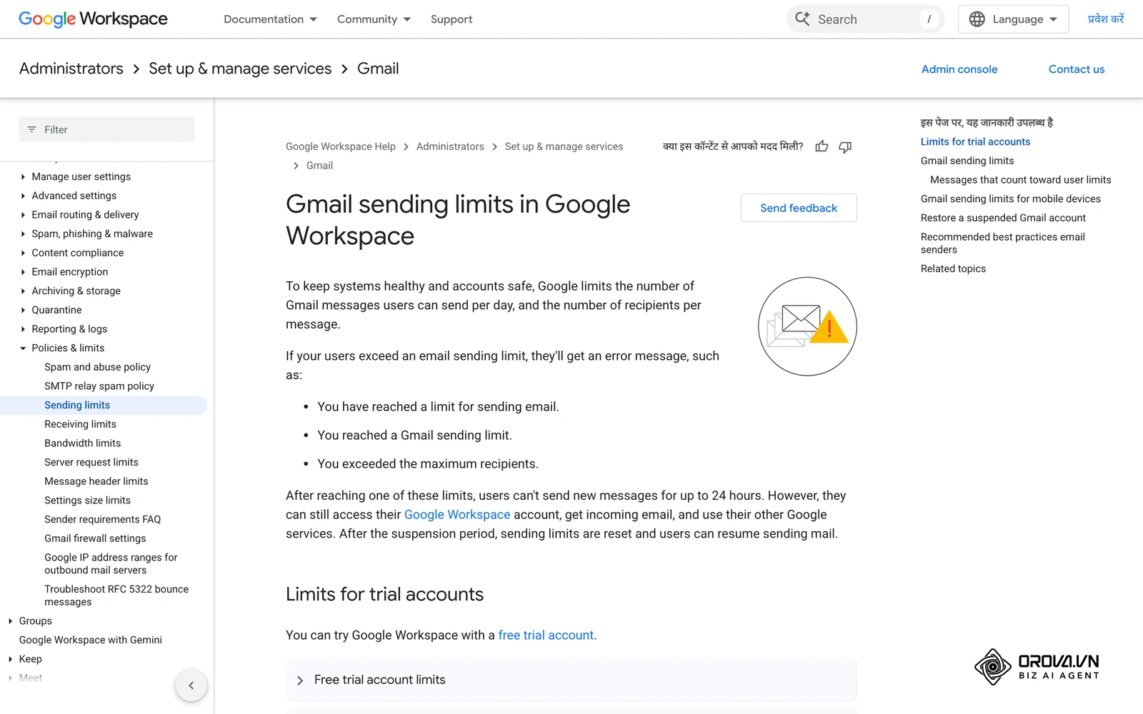Follow the free trial account link
The width and height of the screenshot is (1143, 714).
546,635
